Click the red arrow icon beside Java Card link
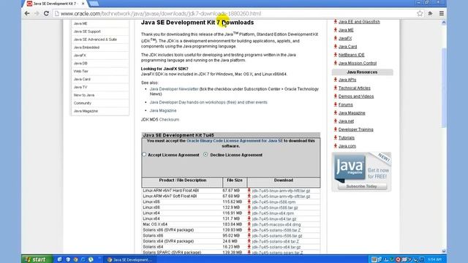The width and height of the screenshot is (468, 263). click(x=335, y=47)
